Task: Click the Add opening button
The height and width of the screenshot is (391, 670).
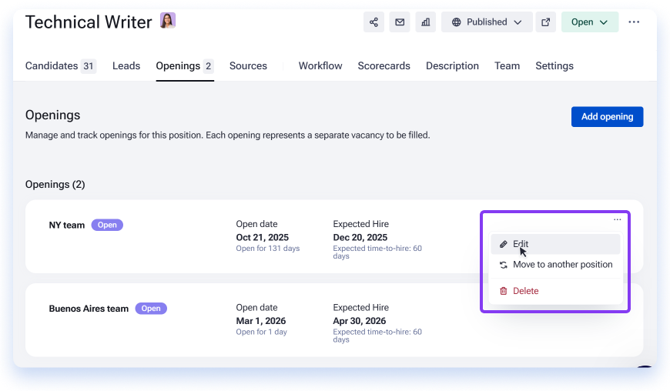Action: click(x=607, y=116)
